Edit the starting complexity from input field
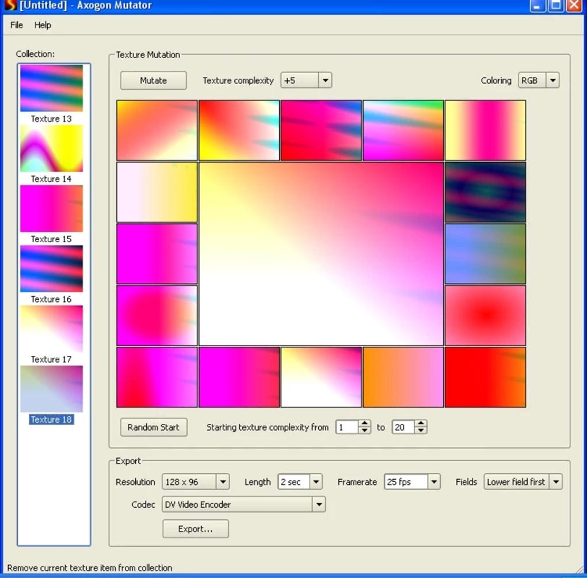The height and width of the screenshot is (578, 587). (348, 427)
